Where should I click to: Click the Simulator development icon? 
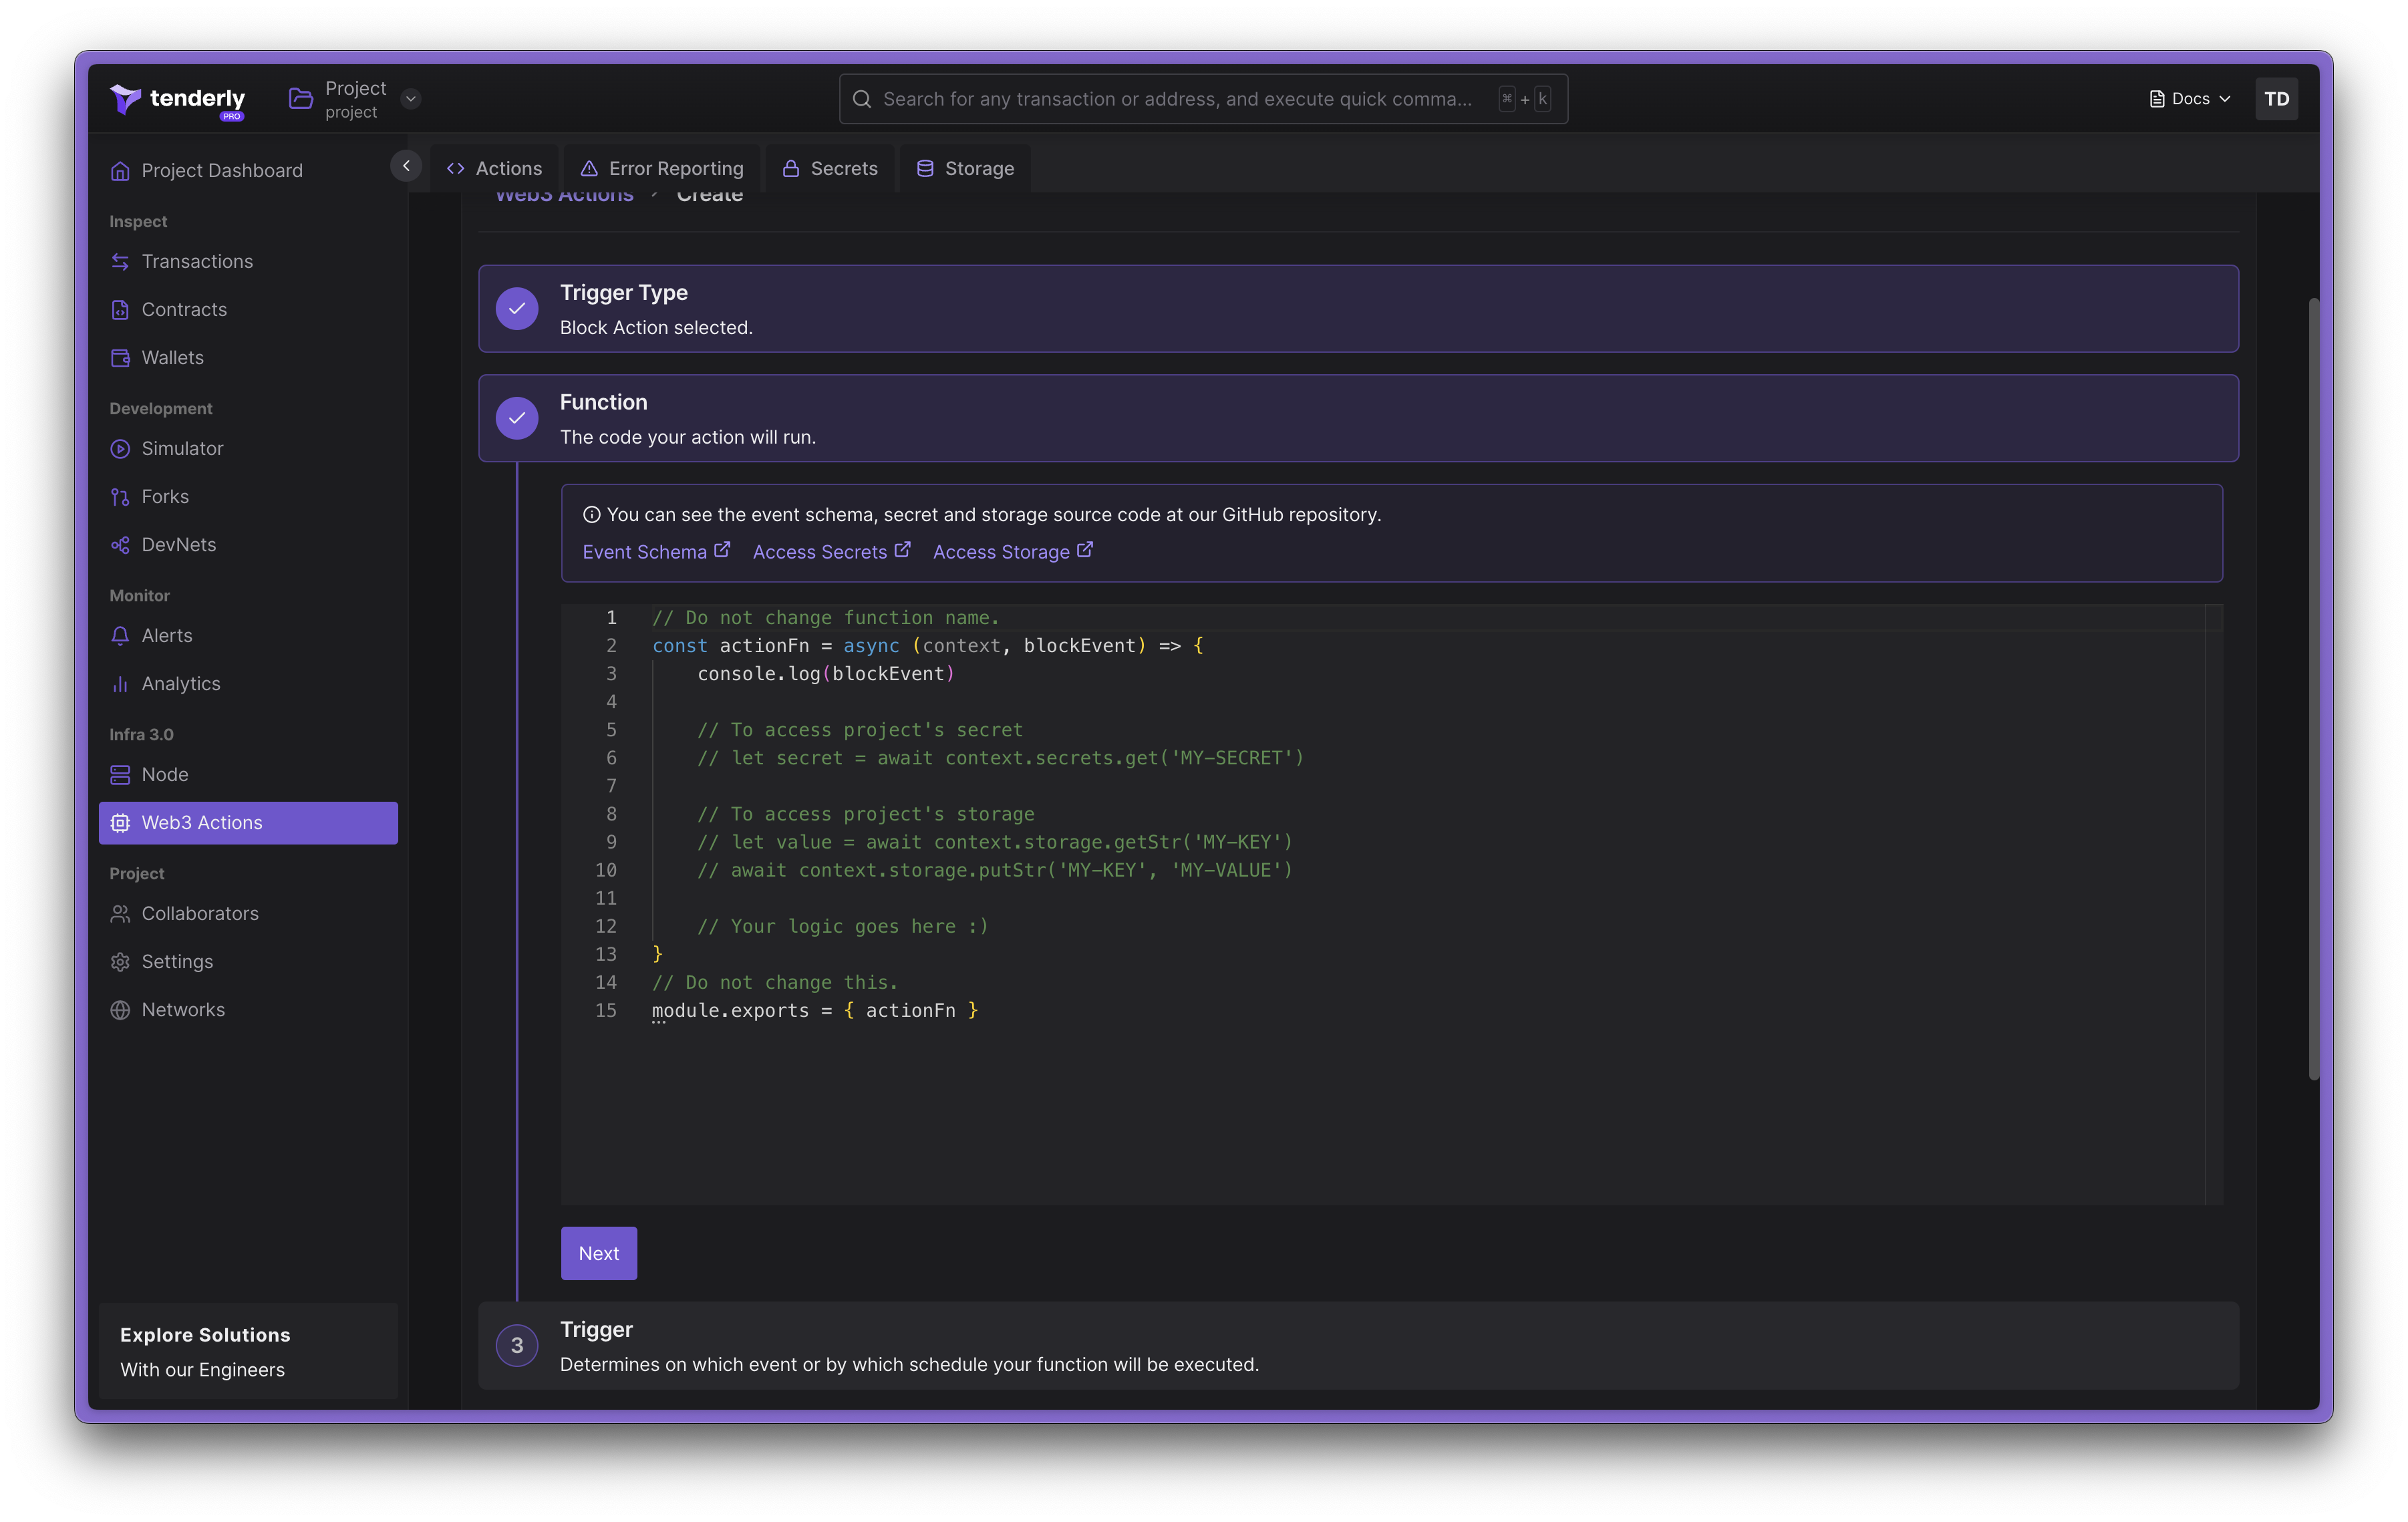click(x=118, y=447)
